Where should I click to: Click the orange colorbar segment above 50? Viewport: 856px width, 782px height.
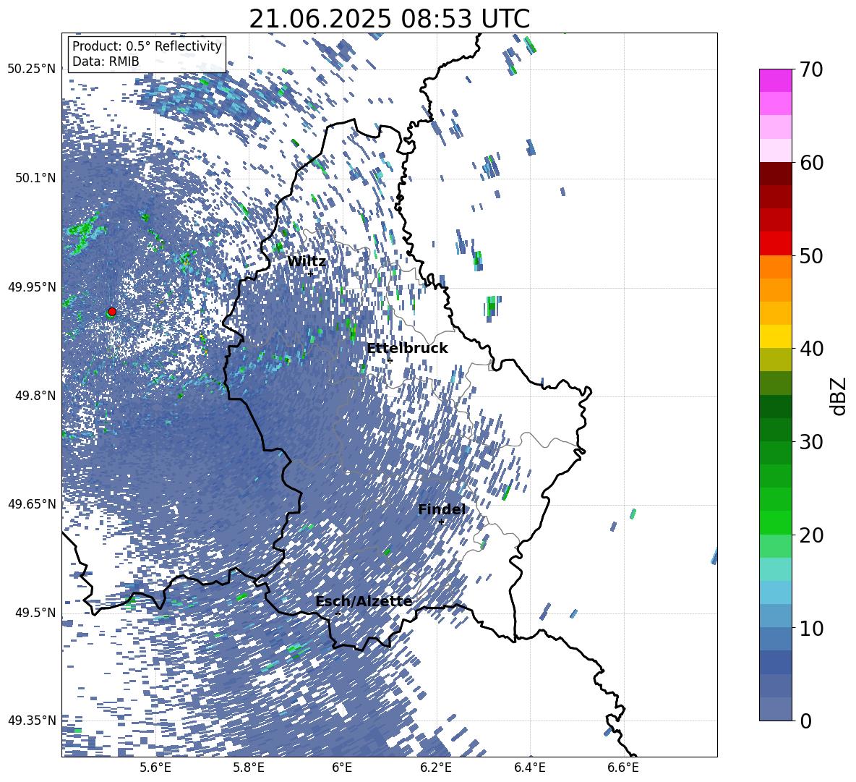pos(775,267)
